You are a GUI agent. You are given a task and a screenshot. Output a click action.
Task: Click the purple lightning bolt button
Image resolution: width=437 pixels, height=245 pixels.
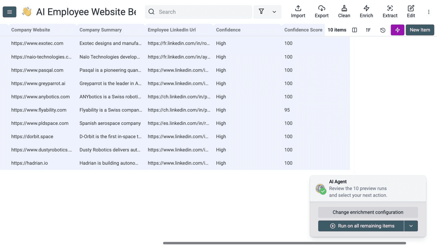coord(397,30)
